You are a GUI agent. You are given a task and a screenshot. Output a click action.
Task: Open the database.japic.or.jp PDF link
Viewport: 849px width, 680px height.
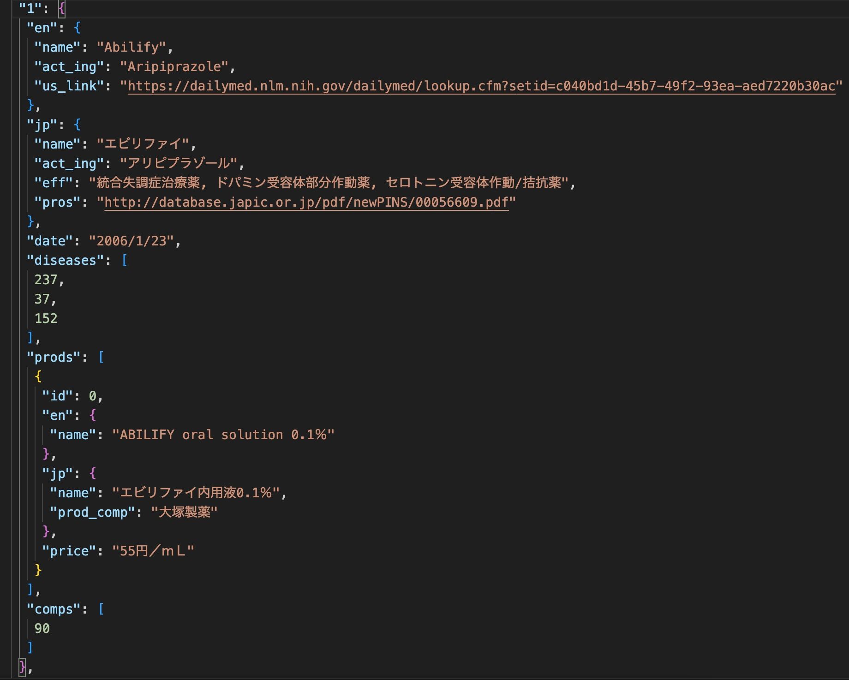(306, 203)
